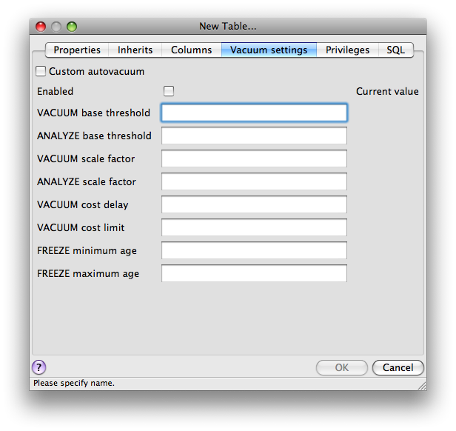This screenshot has width=456, height=431.
Task: Click the VACUUM cost delay field
Action: pos(254,204)
